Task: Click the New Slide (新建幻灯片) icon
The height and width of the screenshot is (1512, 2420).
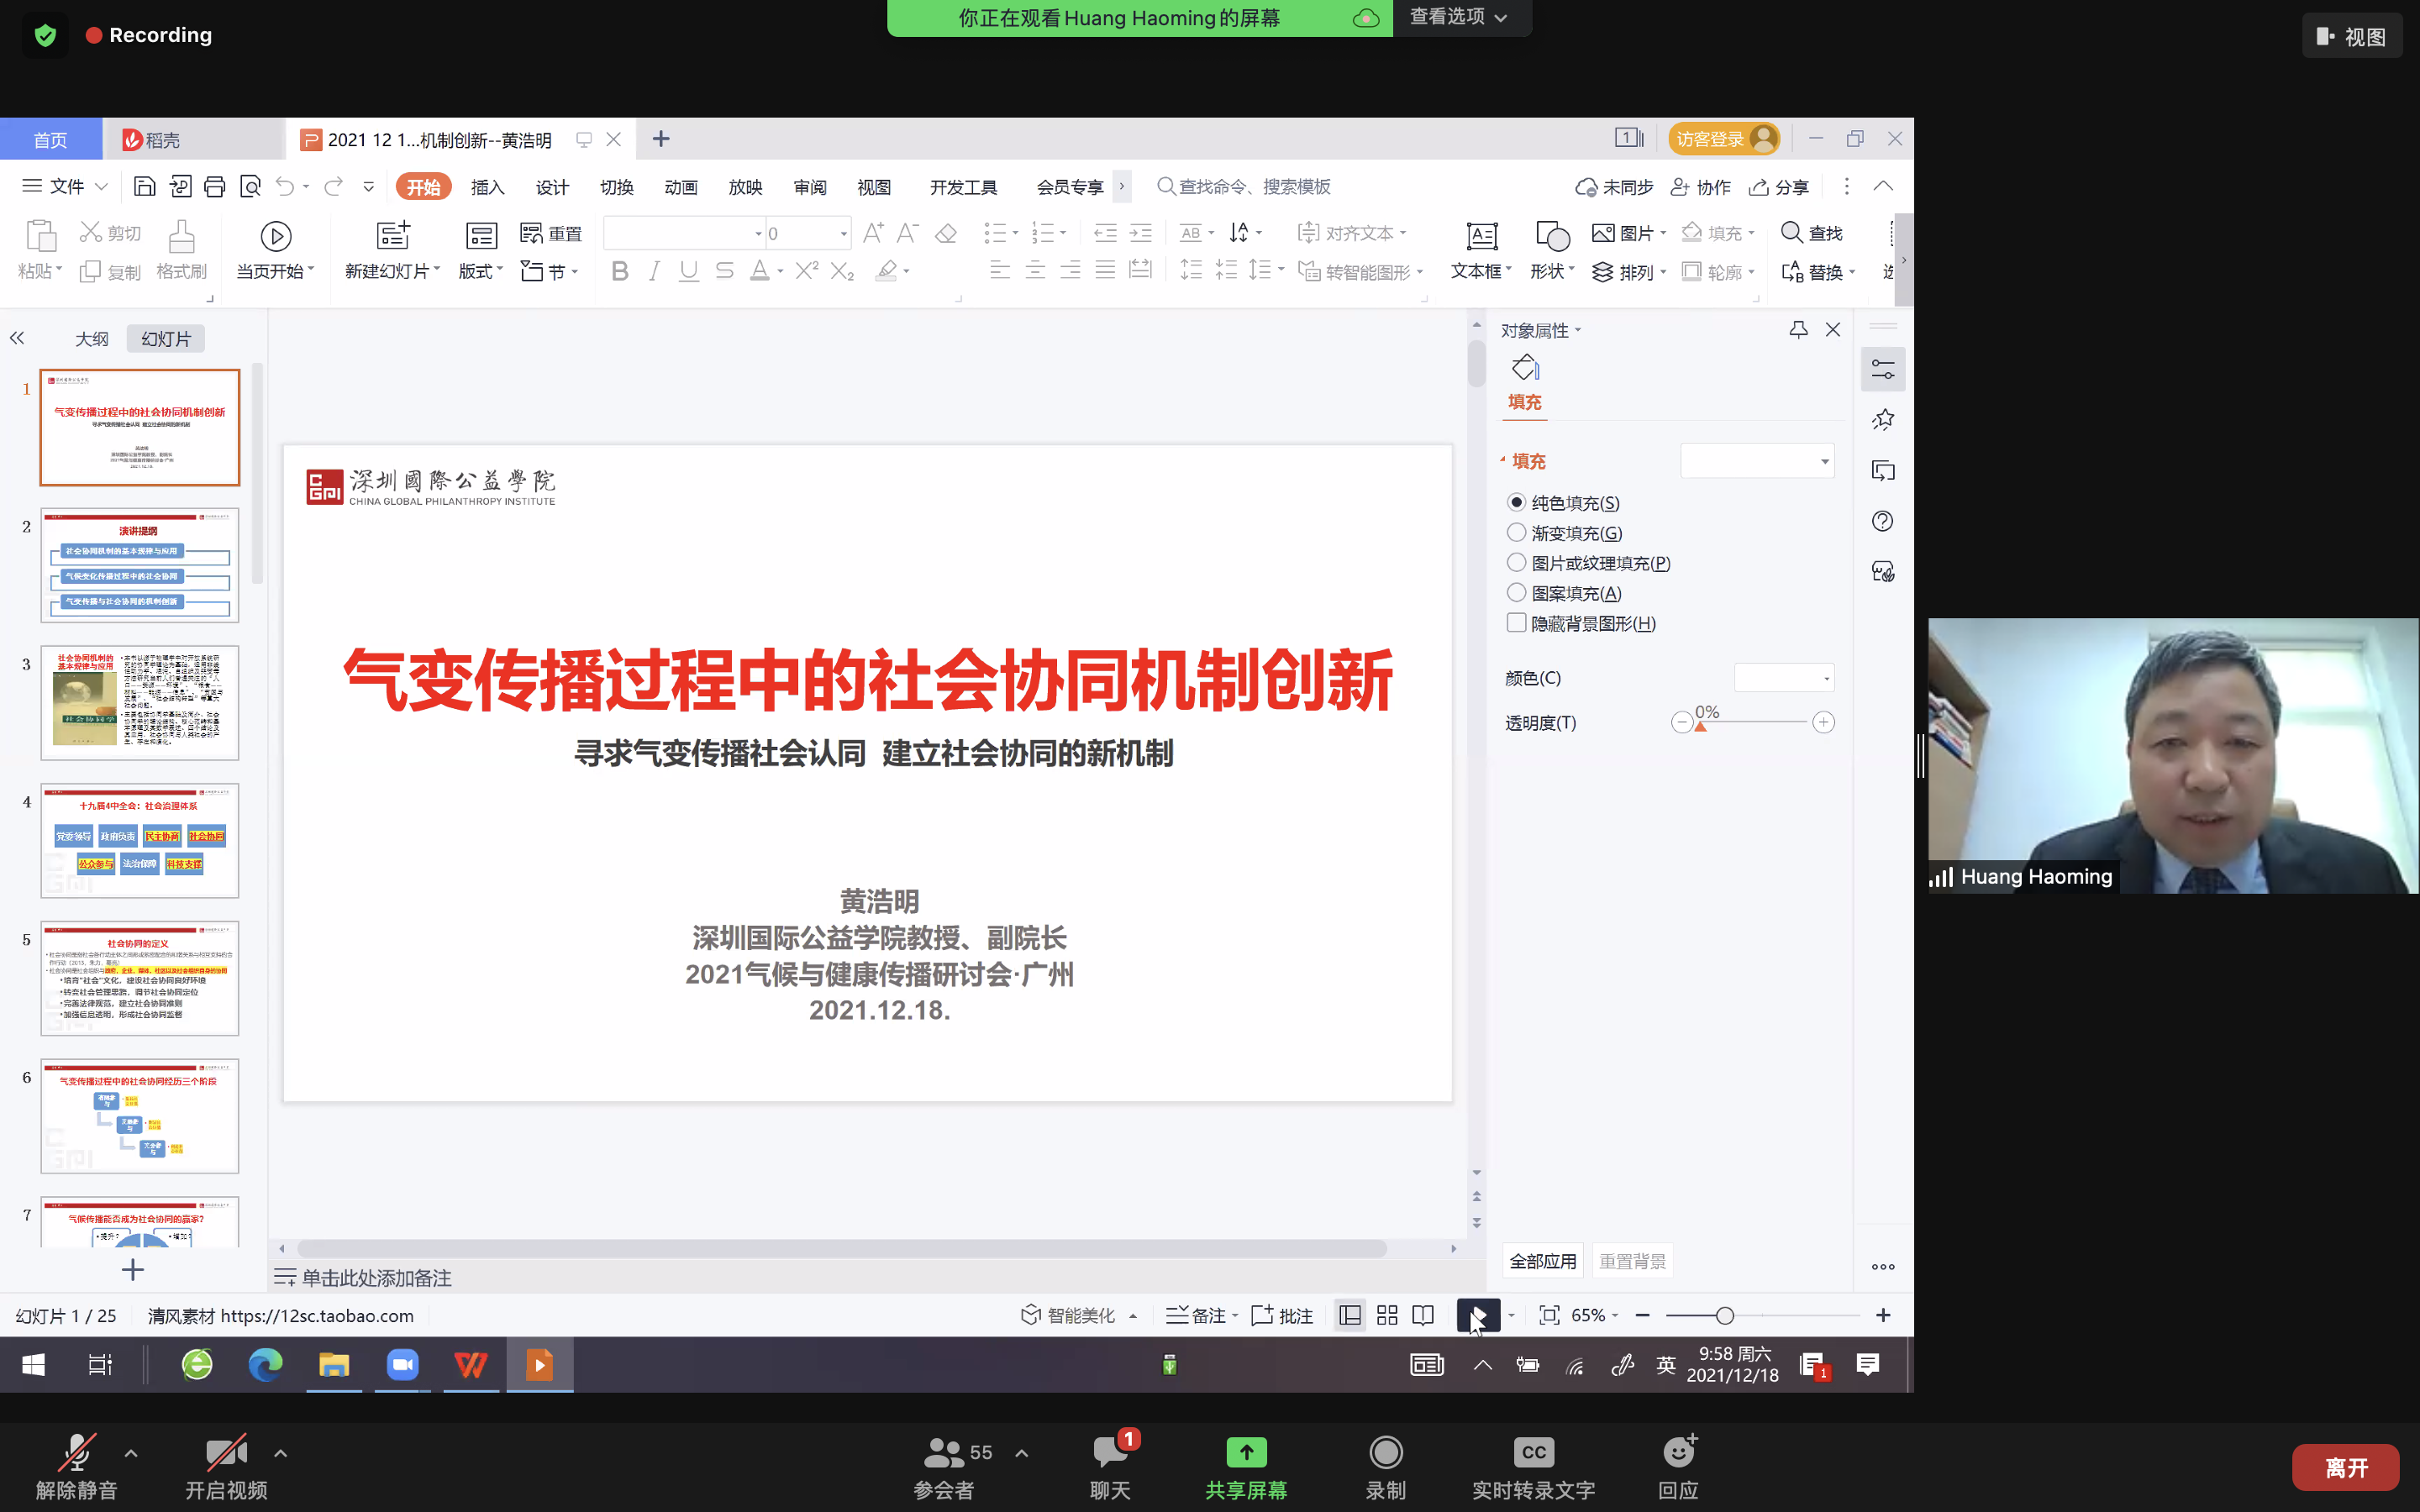Action: (392, 236)
